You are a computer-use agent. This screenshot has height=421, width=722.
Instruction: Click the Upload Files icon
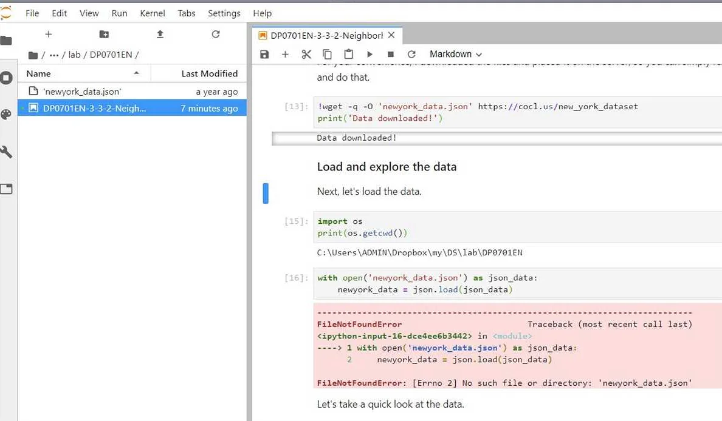pyautogui.click(x=160, y=35)
